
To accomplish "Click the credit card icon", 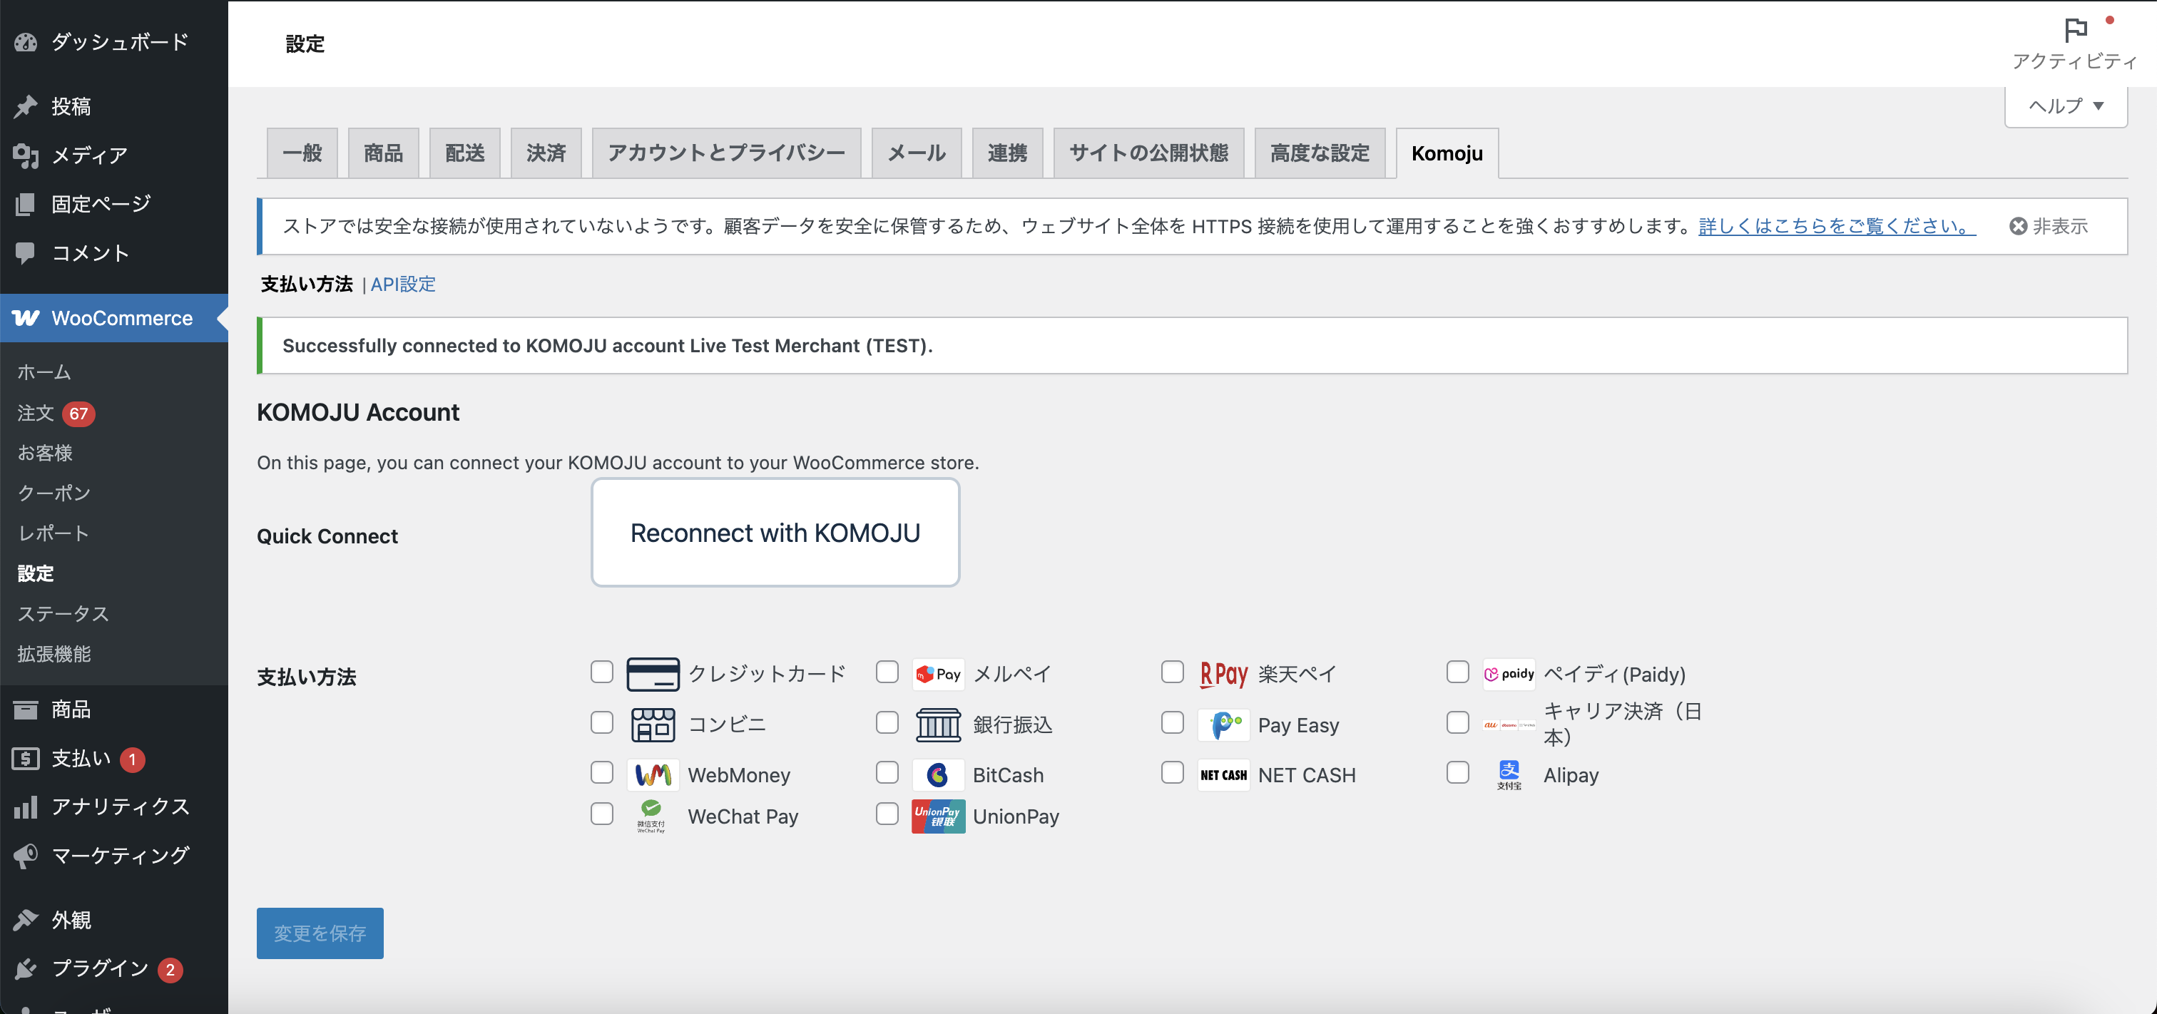I will click(x=652, y=674).
